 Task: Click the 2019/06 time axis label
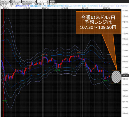[106, 8]
